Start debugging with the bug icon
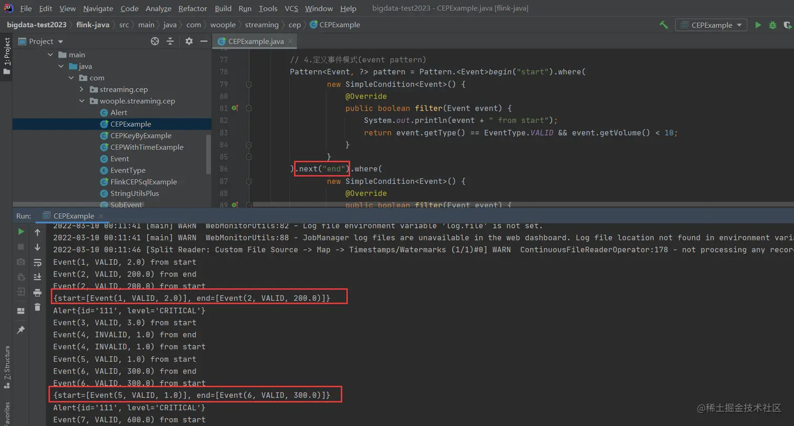The image size is (794, 426). tap(772, 25)
